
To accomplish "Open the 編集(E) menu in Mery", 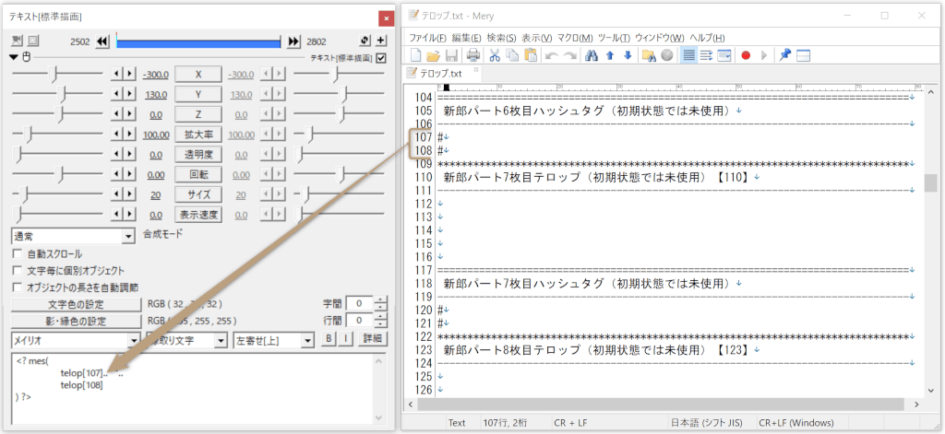I will (466, 38).
